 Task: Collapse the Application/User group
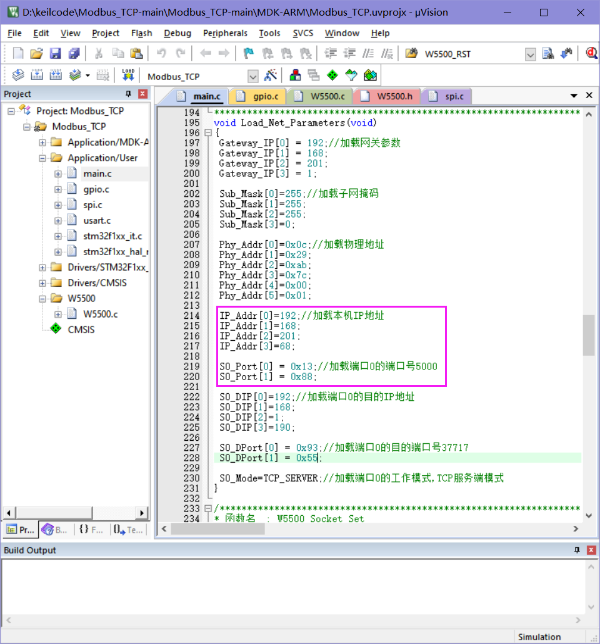click(x=41, y=158)
